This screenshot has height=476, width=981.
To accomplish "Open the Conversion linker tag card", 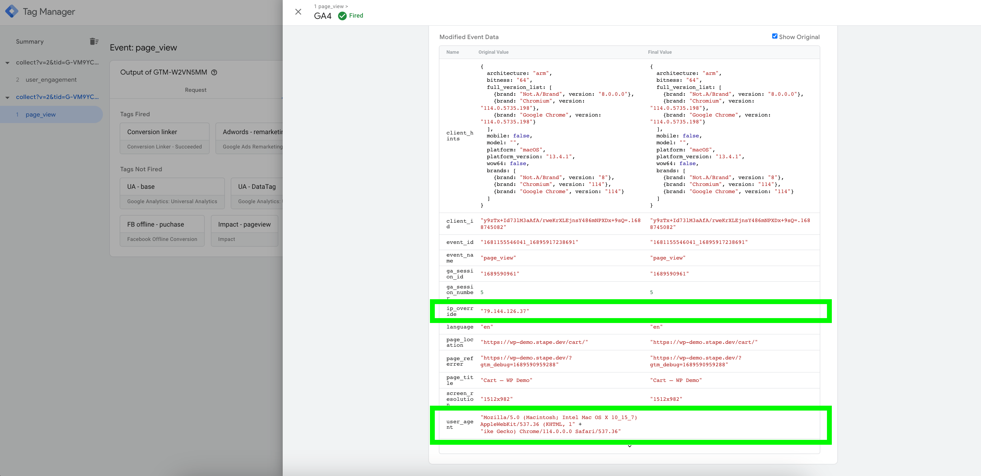I will (x=164, y=138).
